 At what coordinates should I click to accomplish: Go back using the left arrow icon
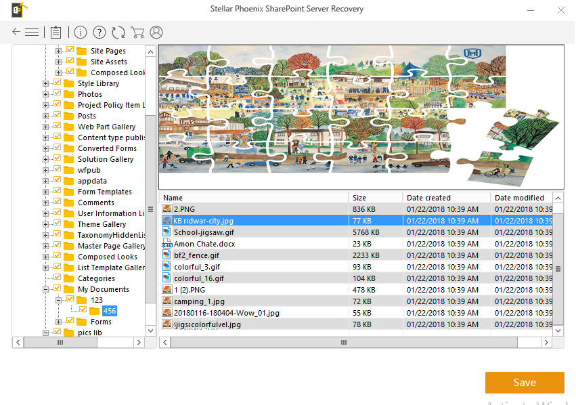[x=16, y=32]
